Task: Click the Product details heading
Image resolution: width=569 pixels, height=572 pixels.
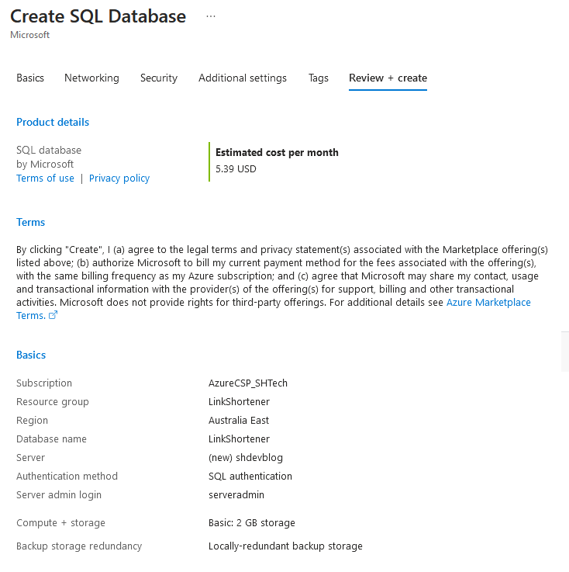Action: (53, 122)
